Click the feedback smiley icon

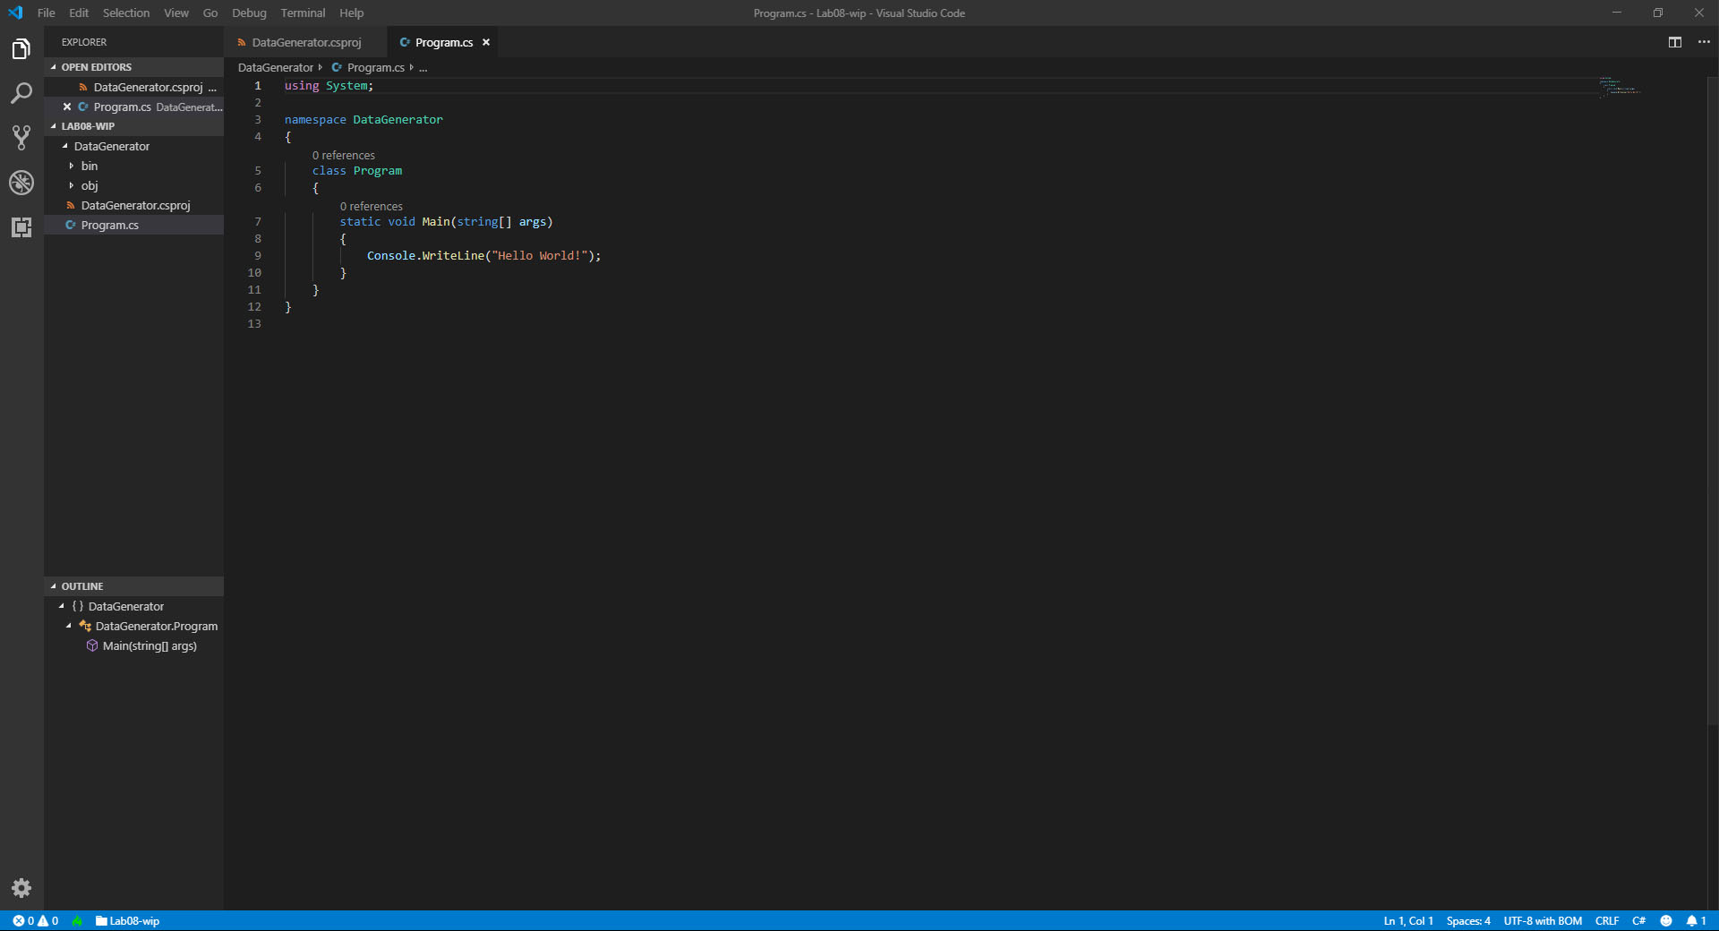pos(1666,921)
